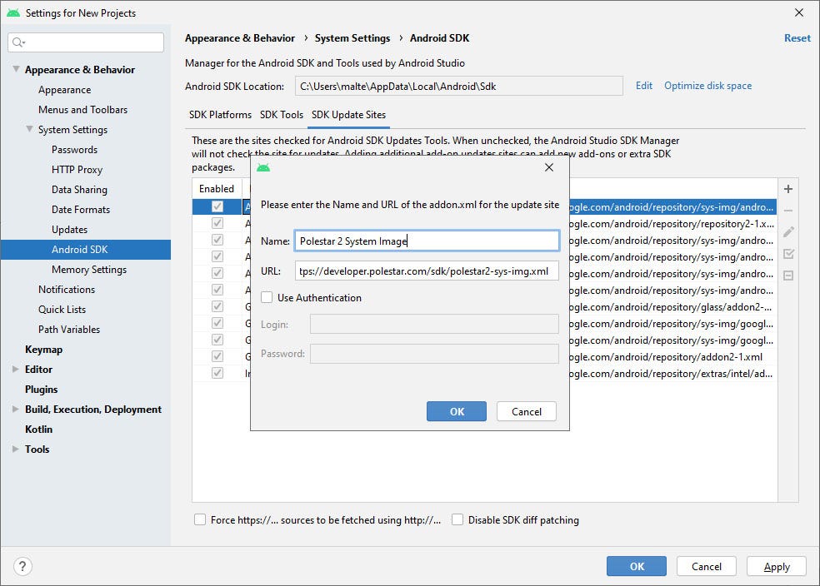Click the Android SDK Location field
This screenshot has height=586, width=820.
coord(458,87)
